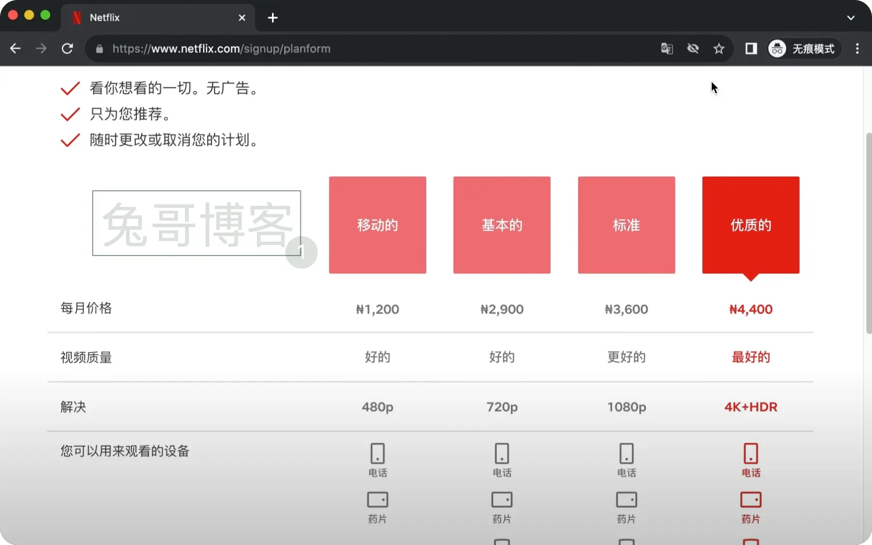Select the 移动的 plan card
The height and width of the screenshot is (545, 872).
pyautogui.click(x=378, y=225)
